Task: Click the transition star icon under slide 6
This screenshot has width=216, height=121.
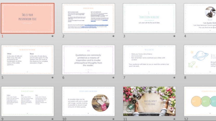Action: [x=113, y=77]
